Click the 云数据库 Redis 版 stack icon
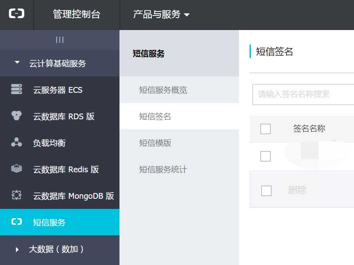The height and width of the screenshot is (265, 354). [x=16, y=169]
